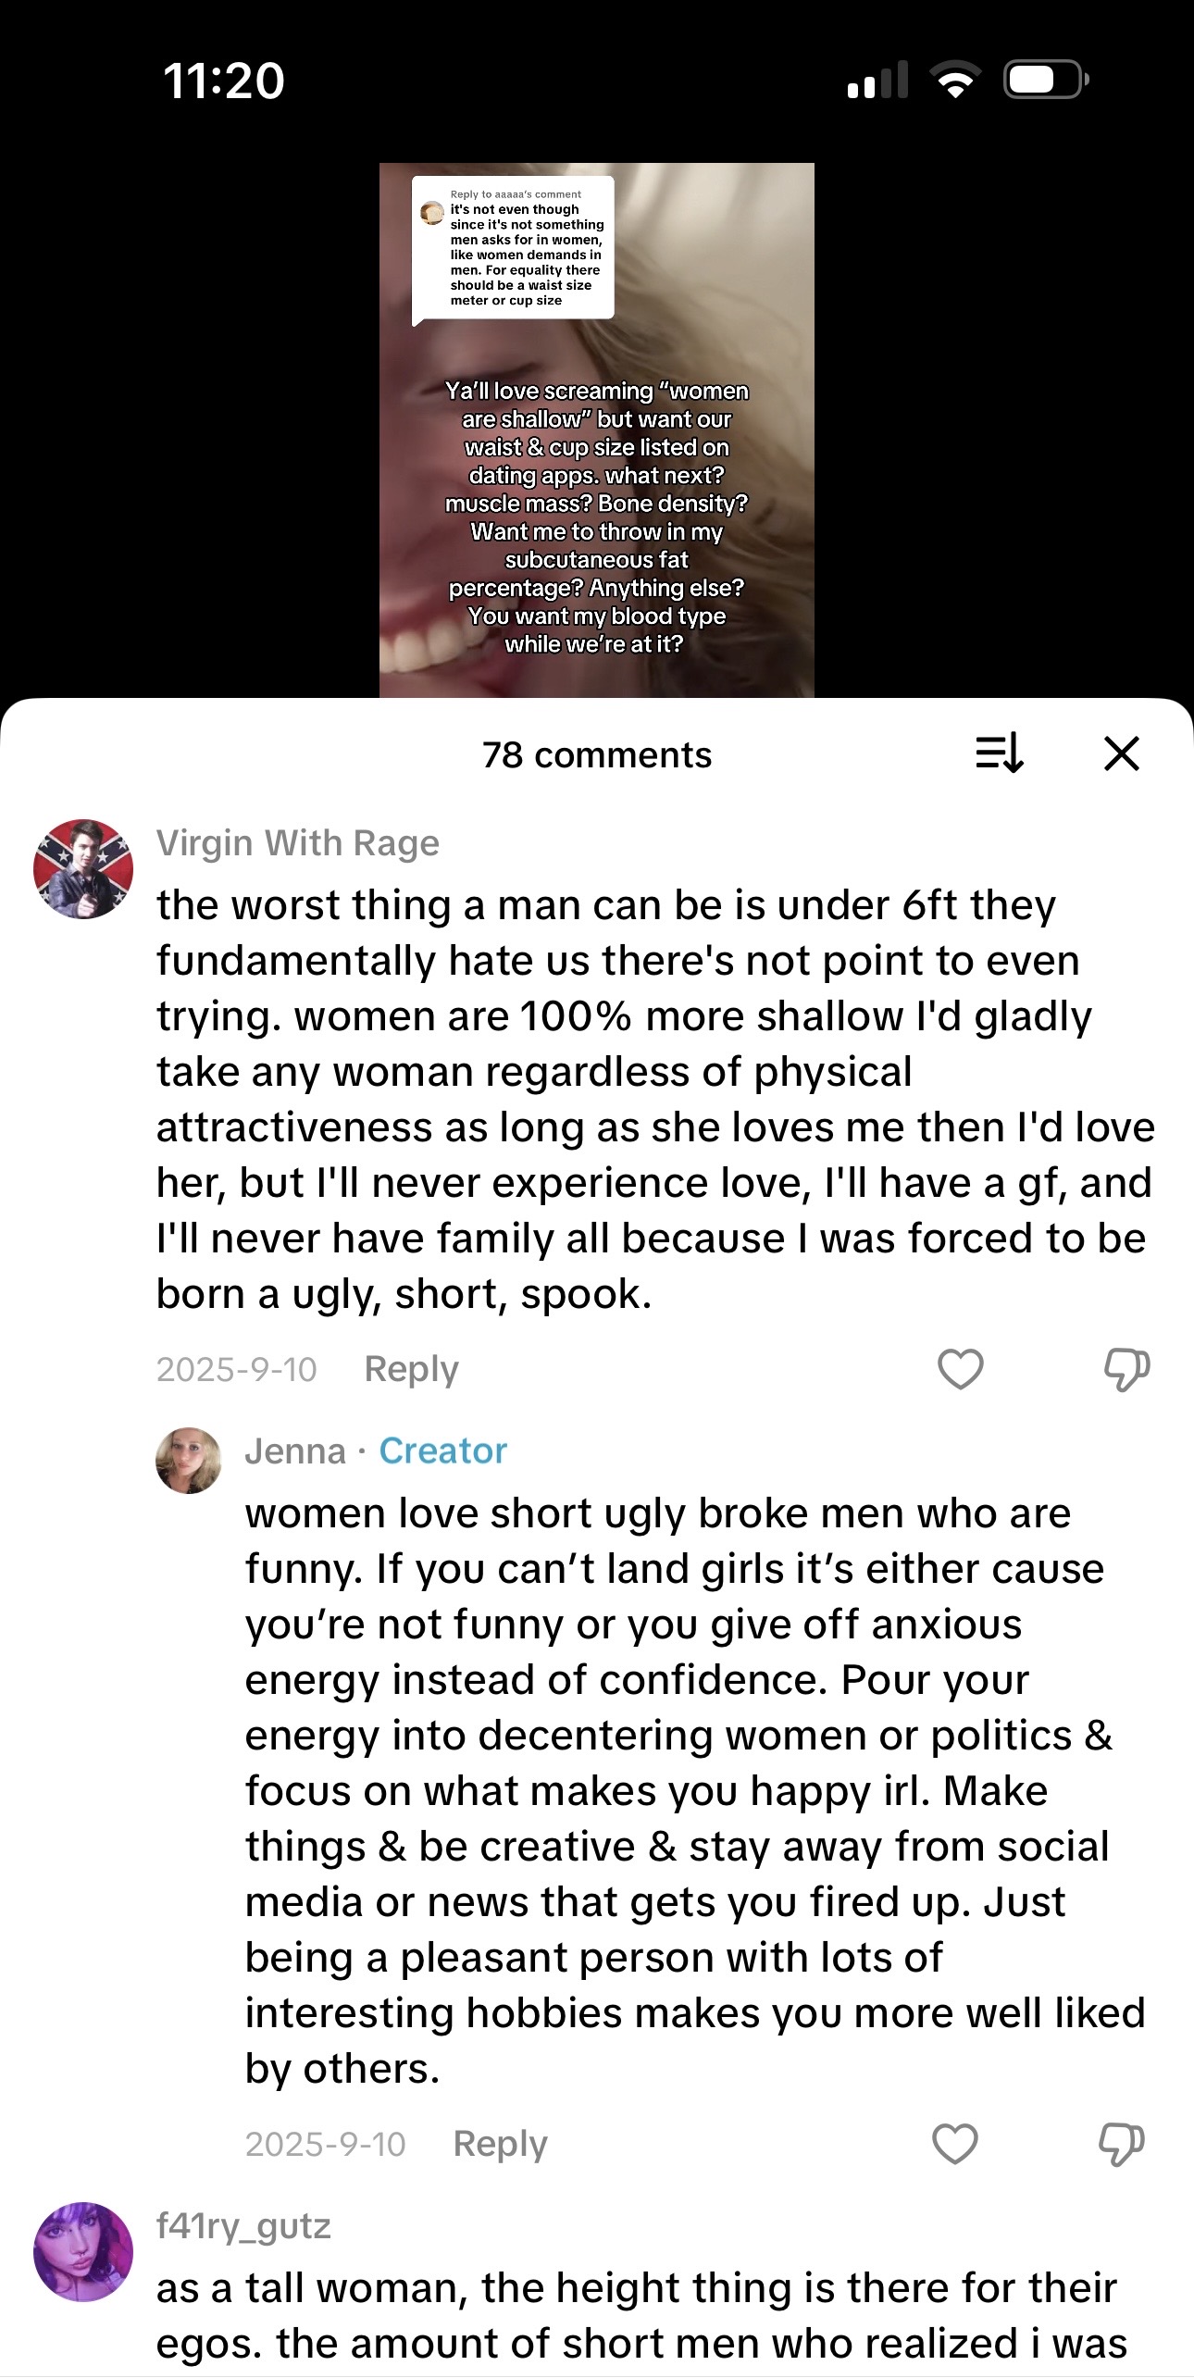Tap the Wi-Fi status icon
This screenshot has width=1194, height=2378.
pyautogui.click(x=956, y=80)
